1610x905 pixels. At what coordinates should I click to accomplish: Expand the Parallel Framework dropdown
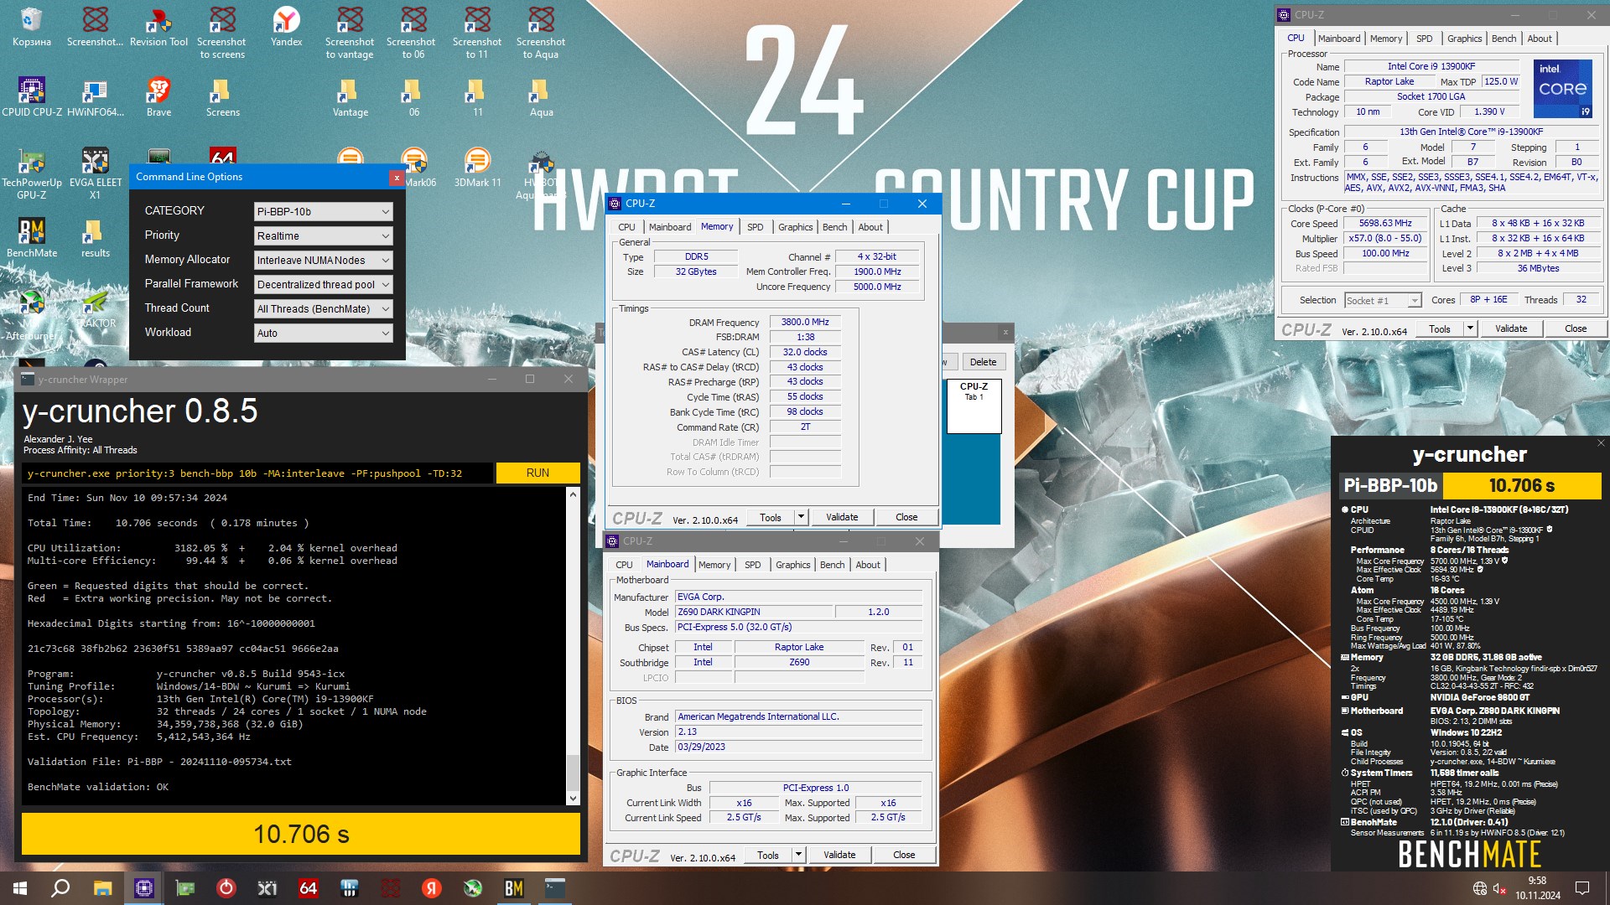point(323,285)
